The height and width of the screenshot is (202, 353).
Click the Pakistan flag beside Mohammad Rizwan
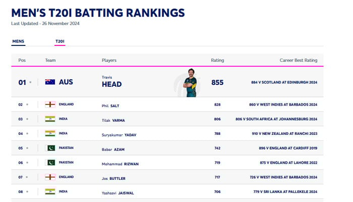pos(50,163)
